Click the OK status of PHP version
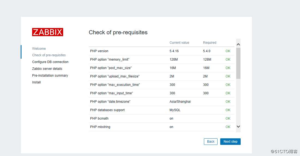 pos(228,51)
